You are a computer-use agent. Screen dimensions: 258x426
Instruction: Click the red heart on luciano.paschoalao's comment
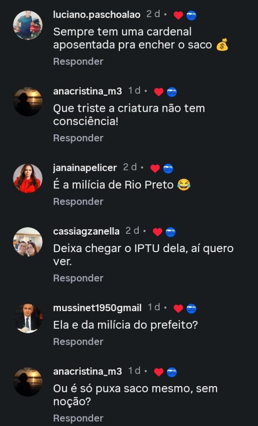tap(178, 15)
